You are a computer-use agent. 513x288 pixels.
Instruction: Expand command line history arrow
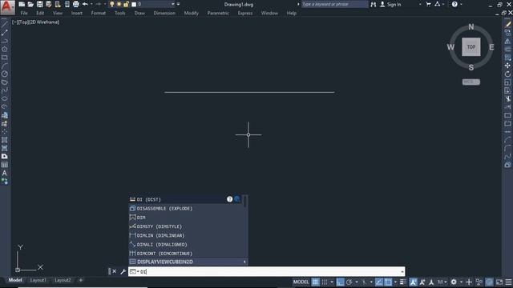[402, 271]
